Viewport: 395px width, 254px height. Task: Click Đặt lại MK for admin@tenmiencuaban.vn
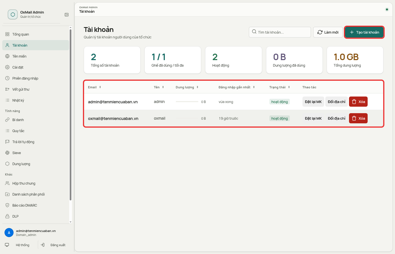click(313, 102)
